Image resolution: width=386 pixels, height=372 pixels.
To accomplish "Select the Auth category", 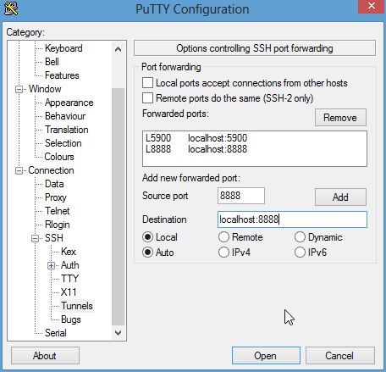I will click(x=70, y=265).
